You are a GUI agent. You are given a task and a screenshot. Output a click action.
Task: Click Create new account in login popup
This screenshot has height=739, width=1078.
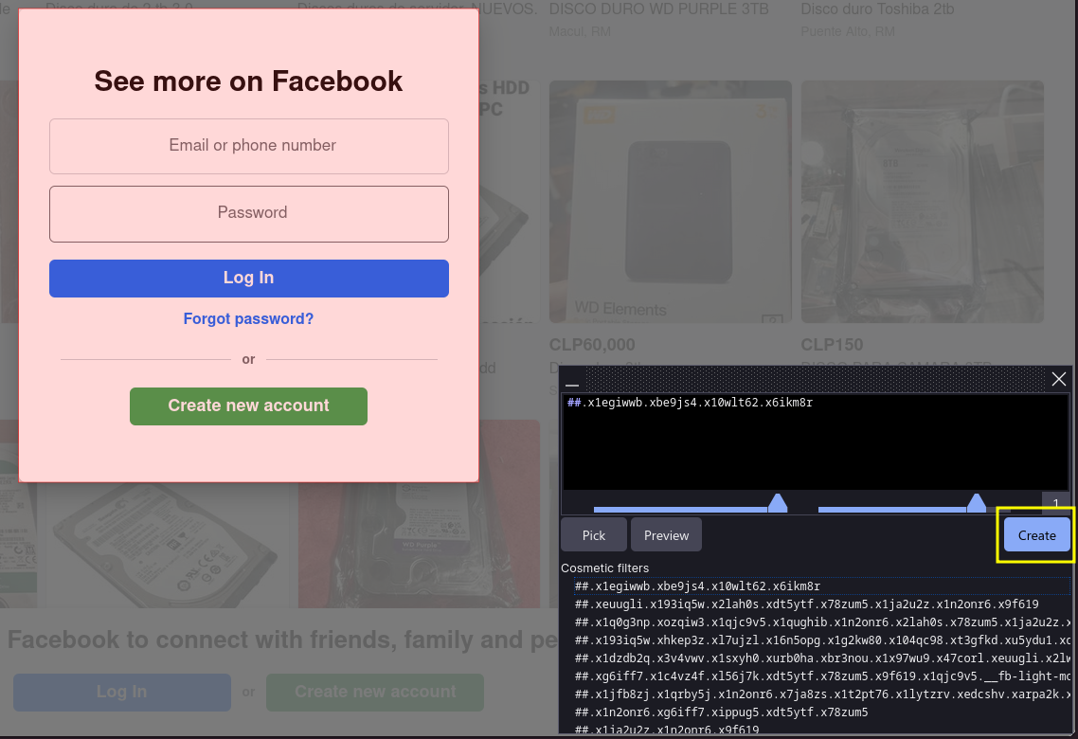tap(248, 406)
